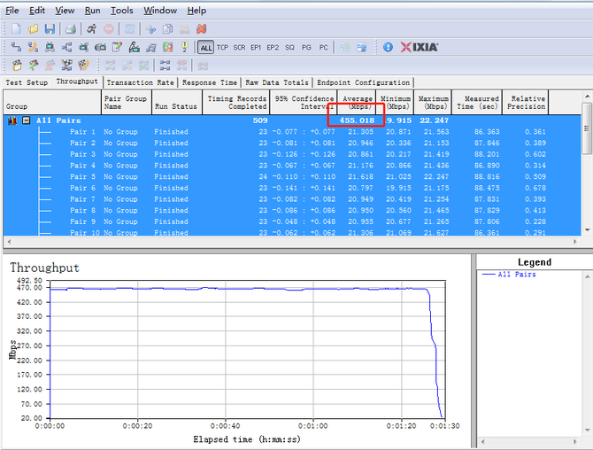Switch to the Response Time tab
The height and width of the screenshot is (450, 593).
click(x=211, y=82)
